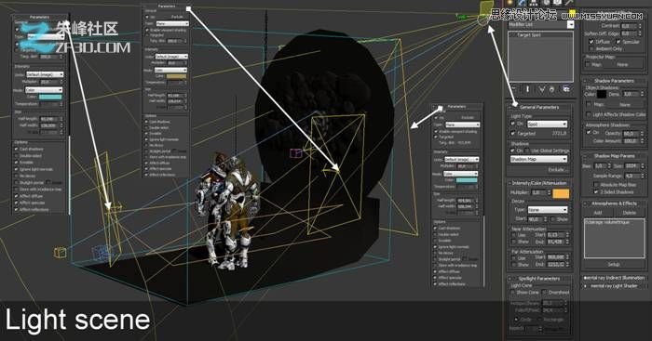Click the Pin Stack icon under modifier stack
The height and width of the screenshot is (341, 652).
[514, 89]
